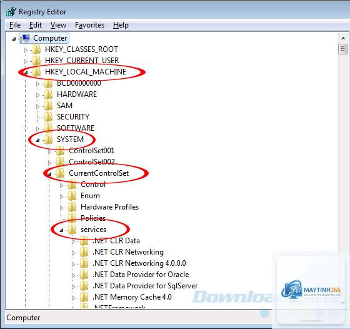The height and width of the screenshot is (329, 350).
Task: Click .NET Data Provider for SqlServer folder icon
Action: coord(84,286)
